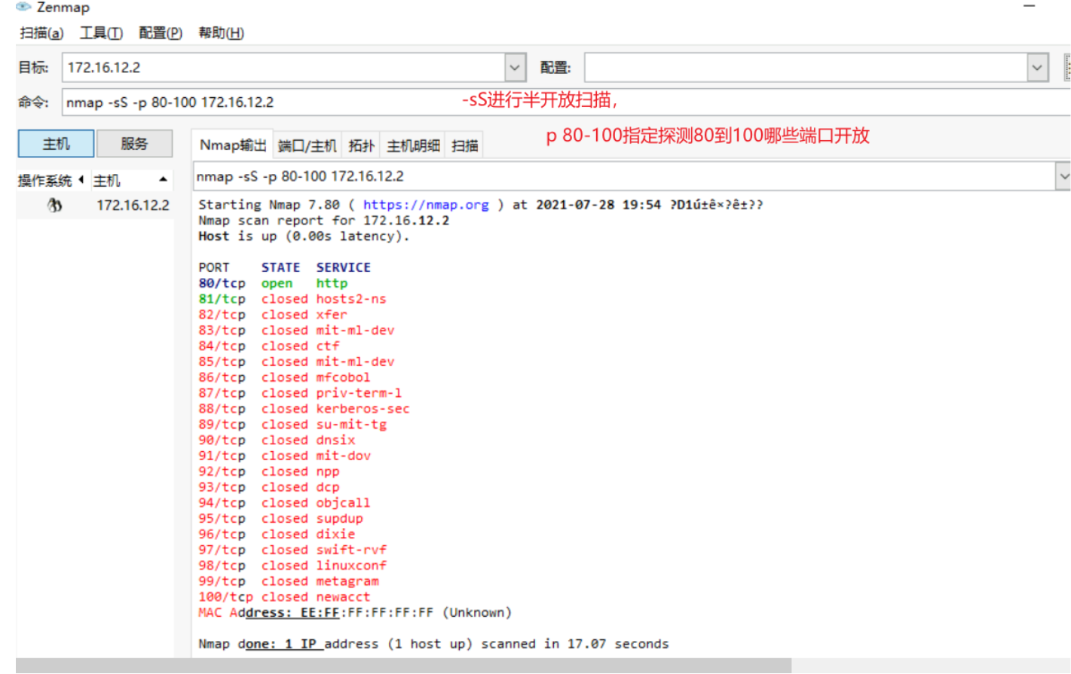
Task: Open the 帮助(H) menu
Action: tap(221, 33)
